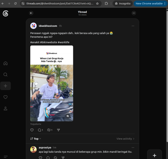Click the address bar URL
This screenshot has width=168, height=159.
coord(60,3)
